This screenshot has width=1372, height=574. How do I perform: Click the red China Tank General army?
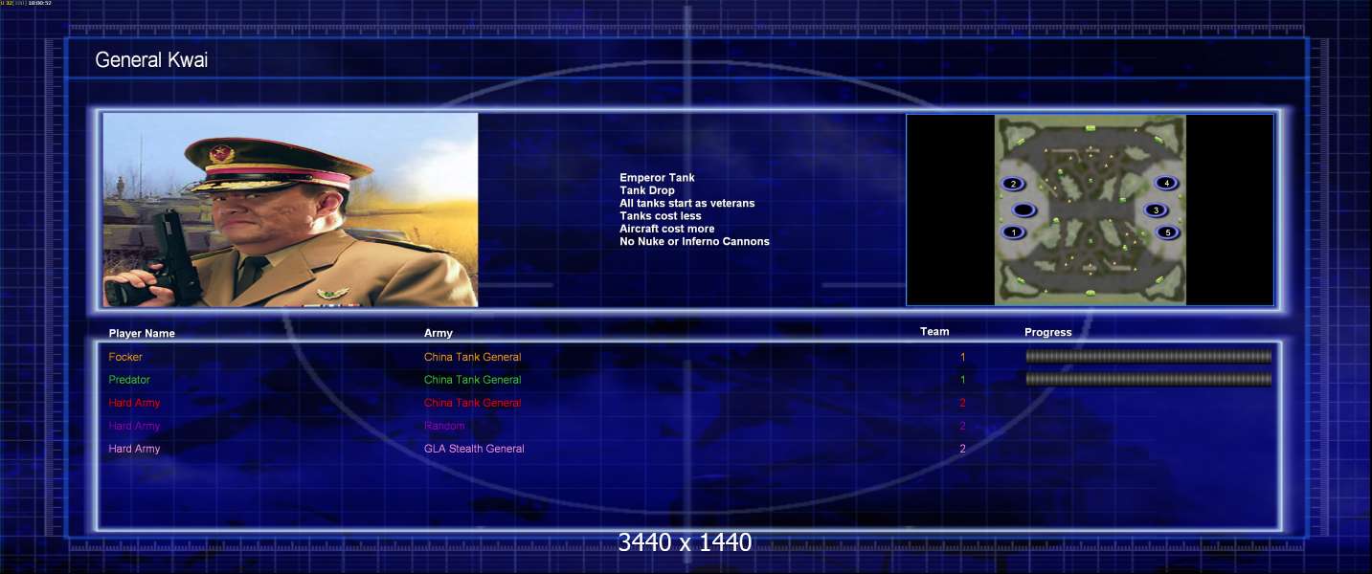pos(473,403)
